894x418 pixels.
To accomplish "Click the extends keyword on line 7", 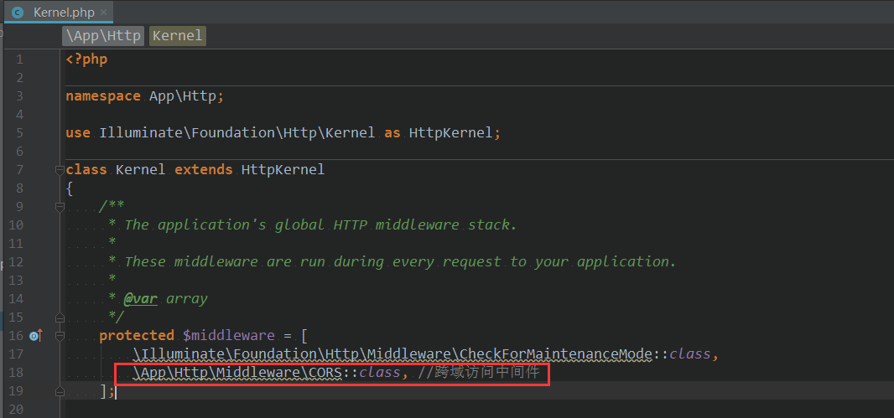I will [x=204, y=170].
